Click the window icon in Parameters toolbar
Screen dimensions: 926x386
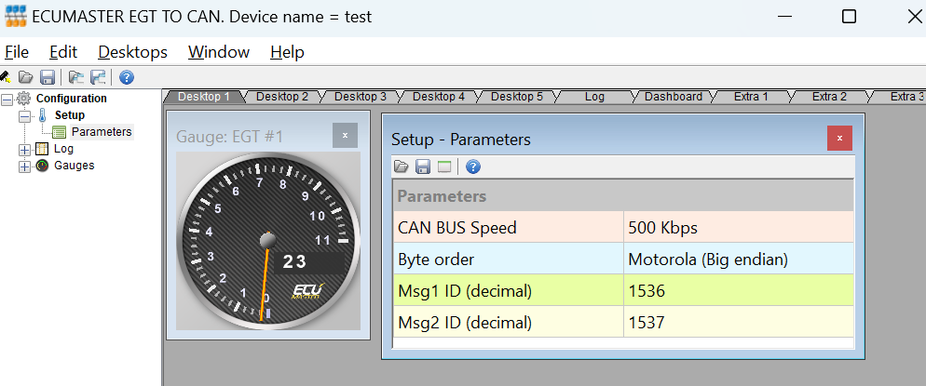444,167
